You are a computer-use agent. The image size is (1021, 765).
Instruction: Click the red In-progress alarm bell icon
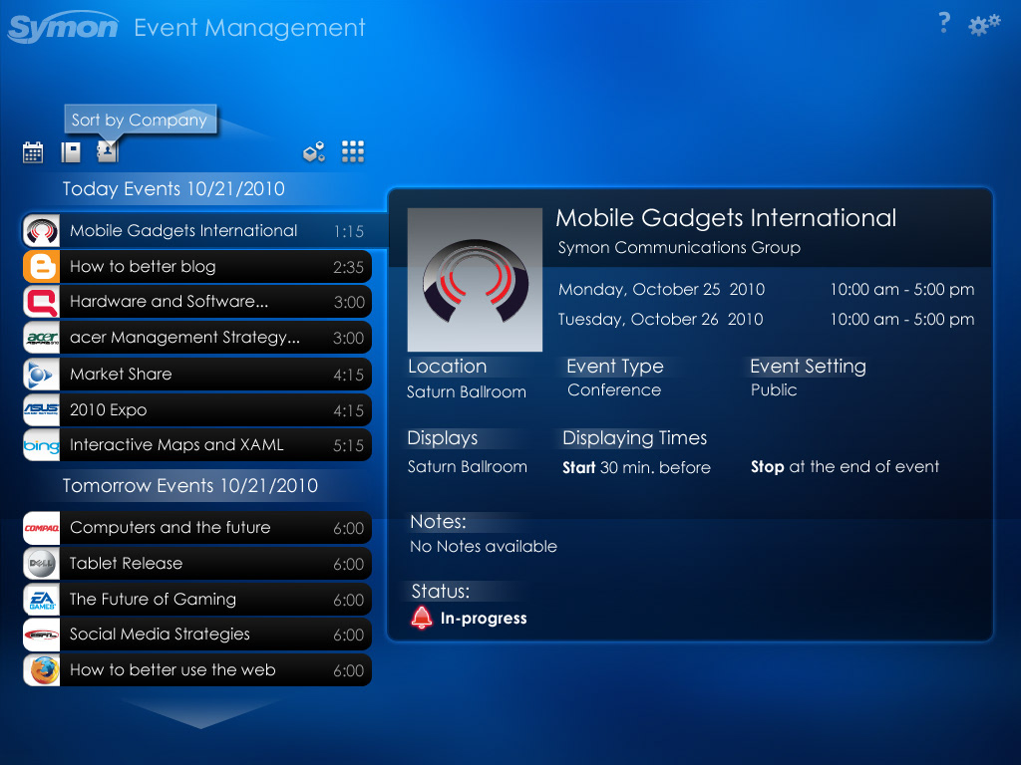pos(422,619)
